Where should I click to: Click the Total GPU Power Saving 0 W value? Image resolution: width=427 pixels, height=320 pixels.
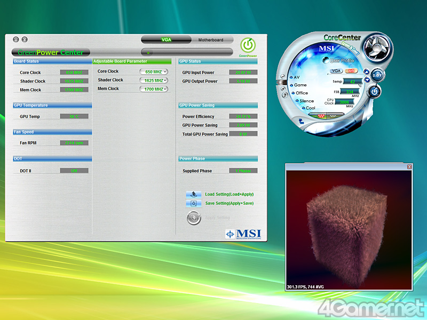click(x=243, y=134)
